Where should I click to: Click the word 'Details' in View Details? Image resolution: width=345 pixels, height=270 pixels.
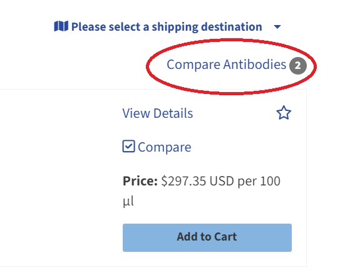point(173,113)
